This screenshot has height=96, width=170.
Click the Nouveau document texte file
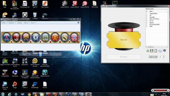coord(45,62)
